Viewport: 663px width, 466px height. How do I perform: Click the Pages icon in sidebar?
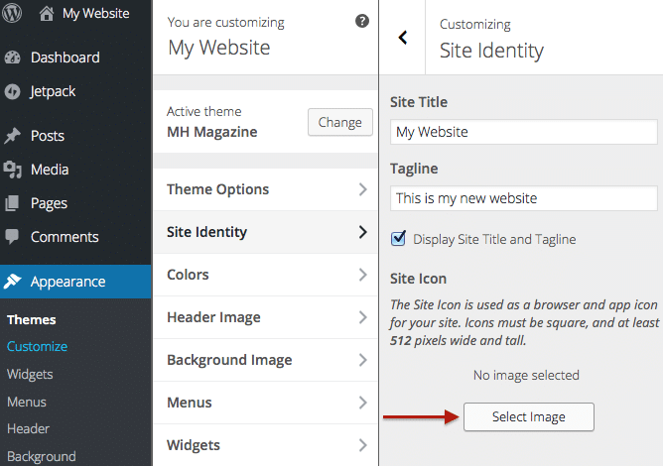[x=12, y=203]
